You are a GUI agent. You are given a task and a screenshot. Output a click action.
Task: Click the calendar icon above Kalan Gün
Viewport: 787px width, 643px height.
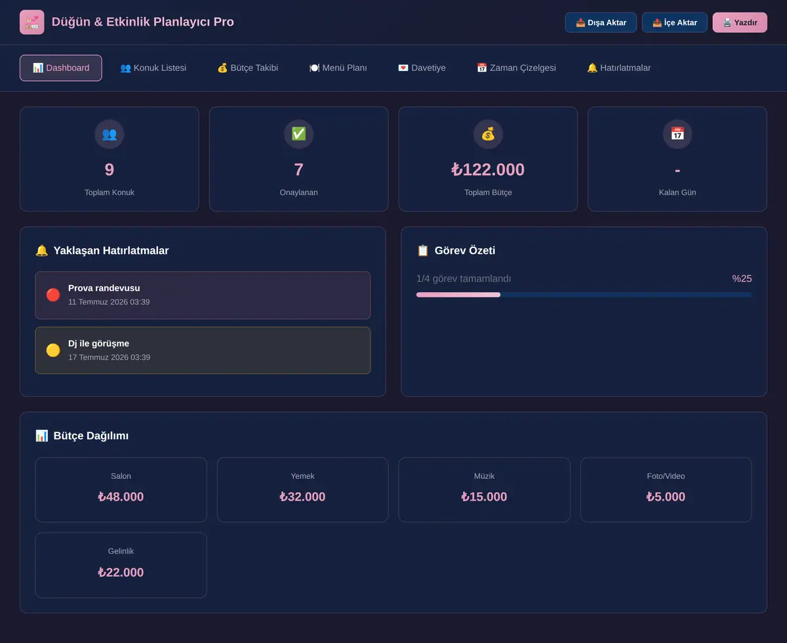[677, 134]
